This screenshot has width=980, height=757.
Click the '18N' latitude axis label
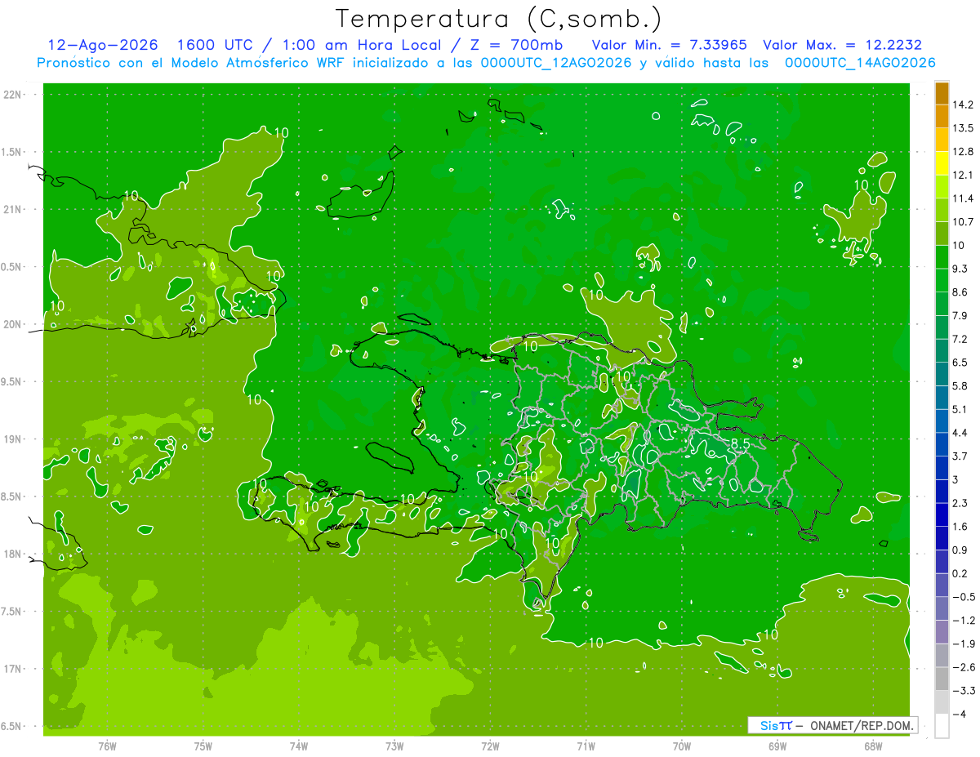(11, 554)
